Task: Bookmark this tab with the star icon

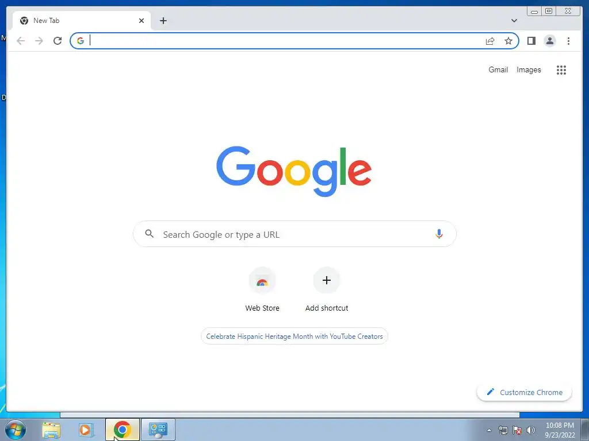Action: pyautogui.click(x=508, y=41)
